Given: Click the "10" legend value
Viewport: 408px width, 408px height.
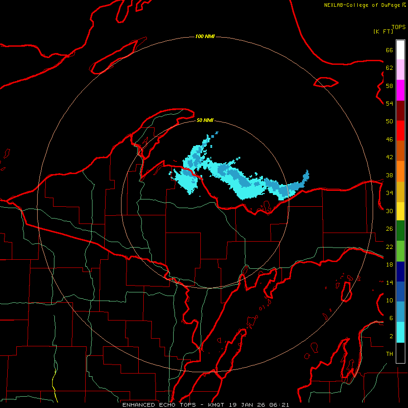Looking at the screenshot, I should click(389, 301).
